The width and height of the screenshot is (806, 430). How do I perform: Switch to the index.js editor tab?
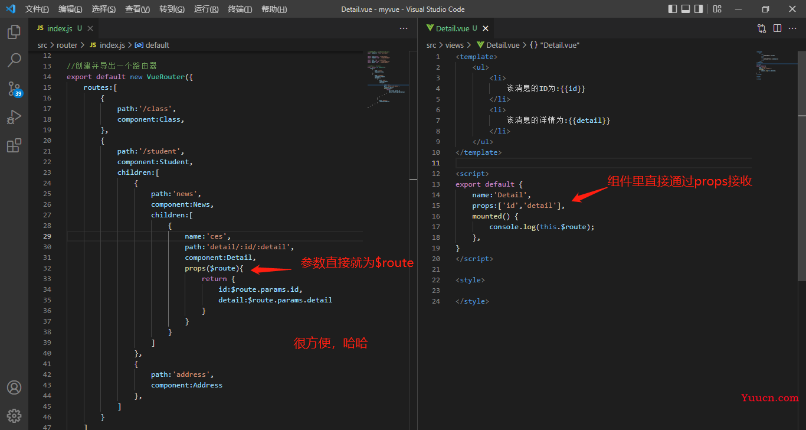point(63,28)
